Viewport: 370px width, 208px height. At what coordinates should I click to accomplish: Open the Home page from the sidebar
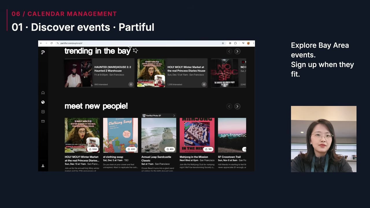pos(43,93)
